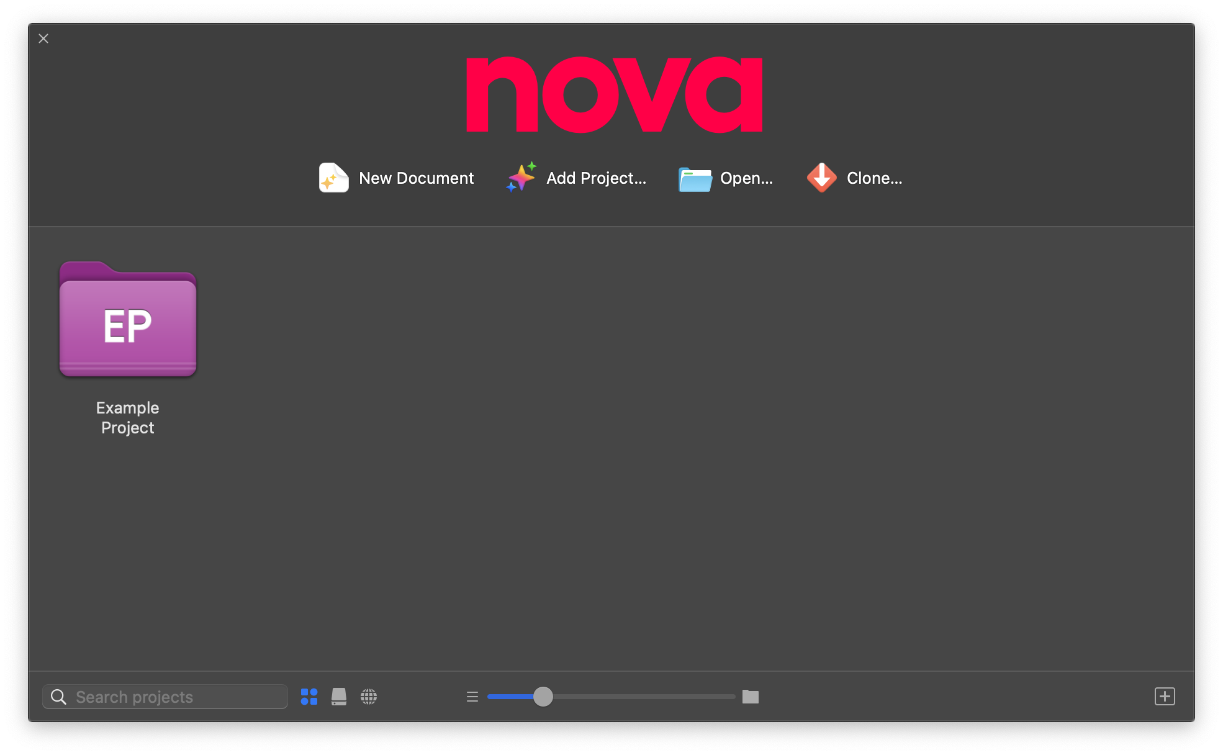Close the Nova launcher window
1223x755 pixels.
tap(43, 38)
